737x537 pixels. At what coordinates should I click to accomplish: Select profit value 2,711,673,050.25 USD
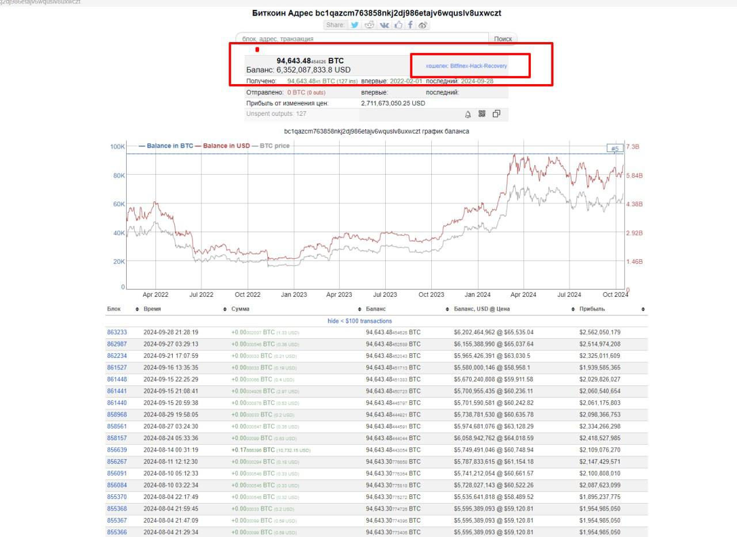[393, 103]
